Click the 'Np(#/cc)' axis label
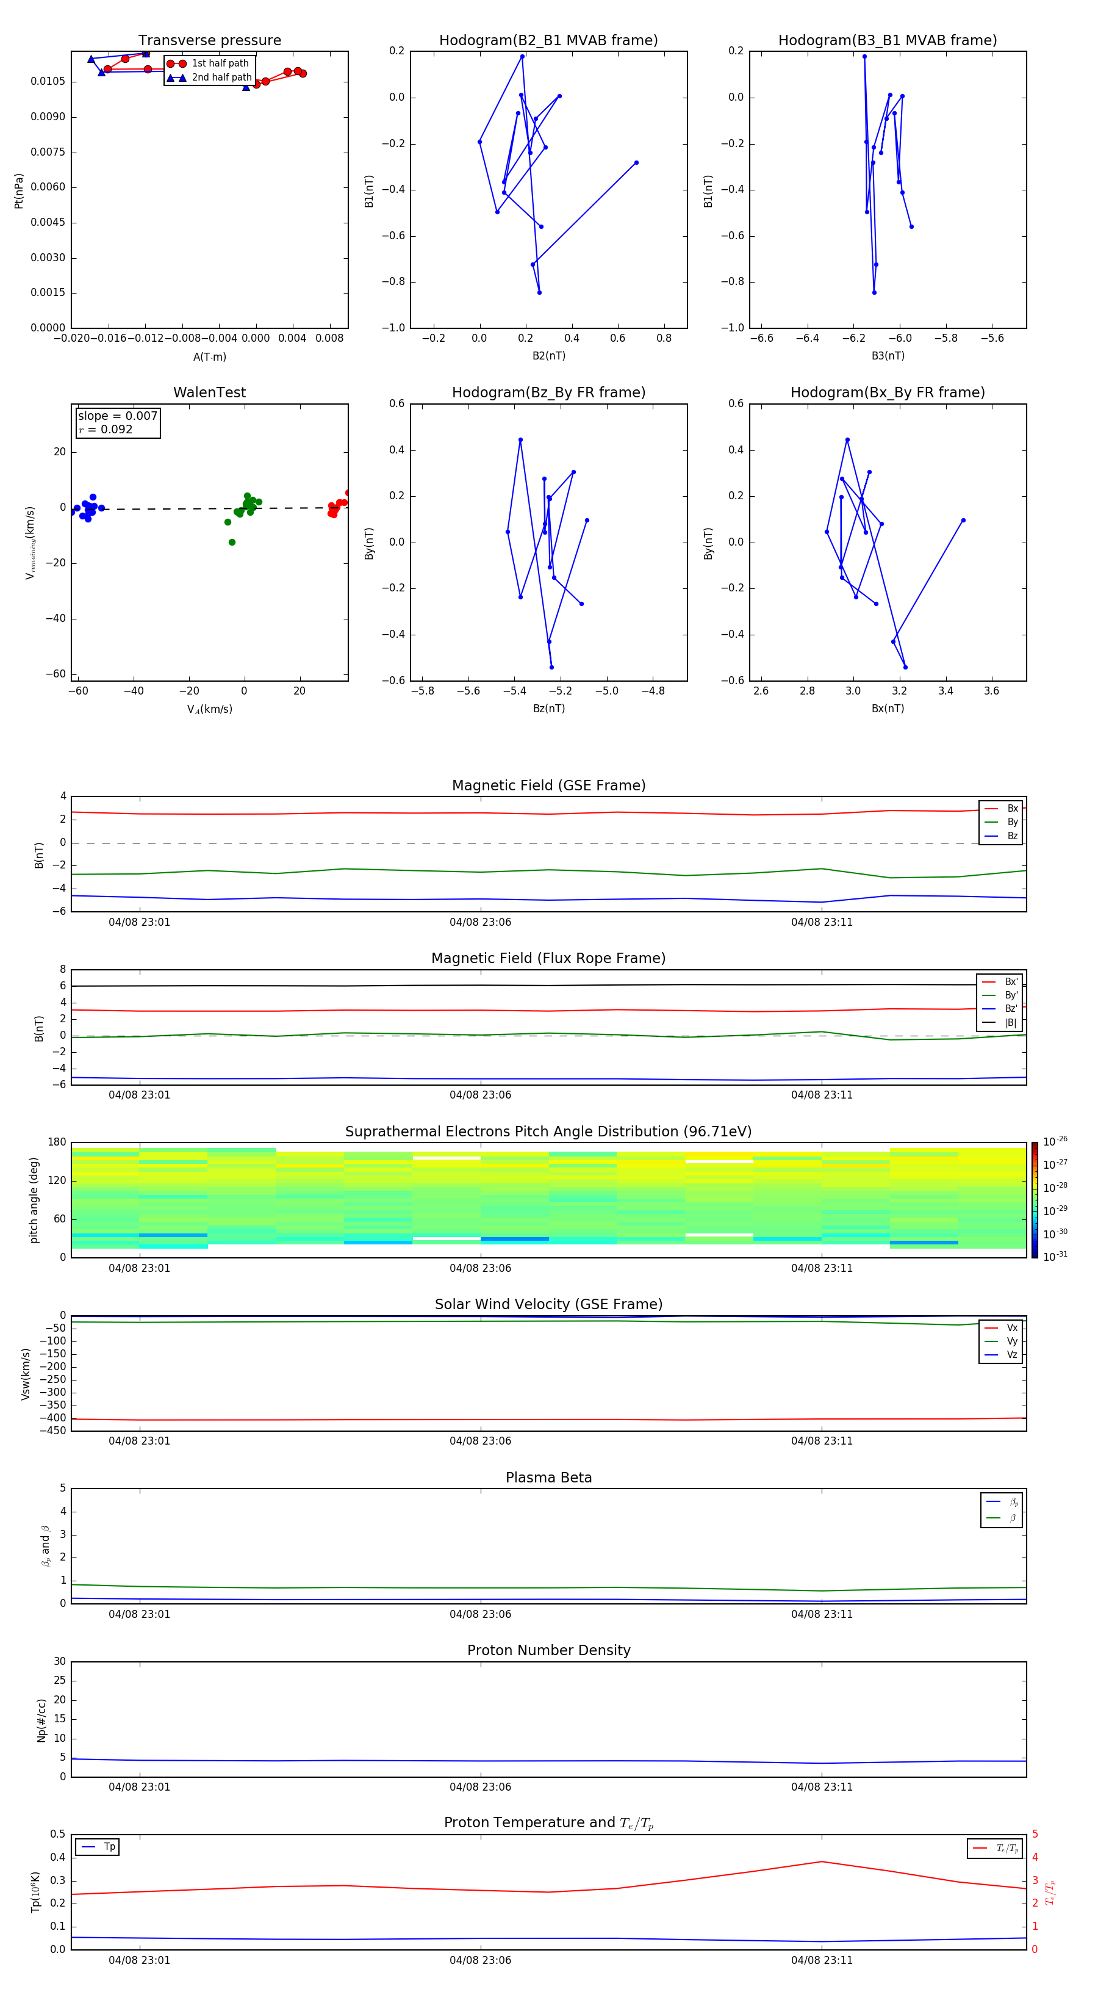Viewport: 1098px width, 2014px height. click(41, 1719)
